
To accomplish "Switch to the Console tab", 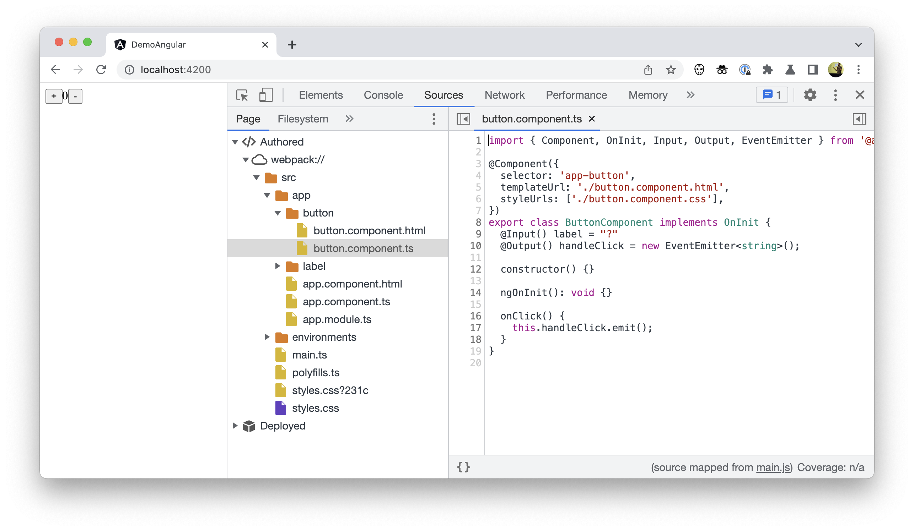I will [383, 95].
